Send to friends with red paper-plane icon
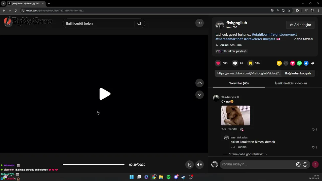The width and height of the screenshot is (322, 181). 293,63
